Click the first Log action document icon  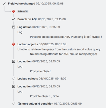coord(14,27)
